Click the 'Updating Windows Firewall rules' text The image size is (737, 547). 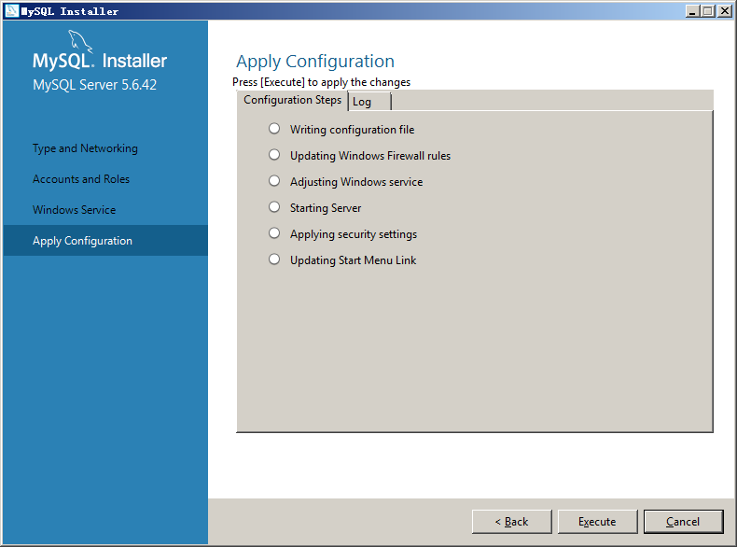click(x=370, y=156)
